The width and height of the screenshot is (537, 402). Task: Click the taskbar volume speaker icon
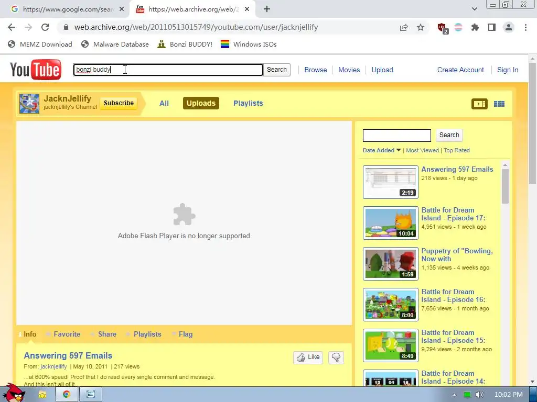[479, 395]
